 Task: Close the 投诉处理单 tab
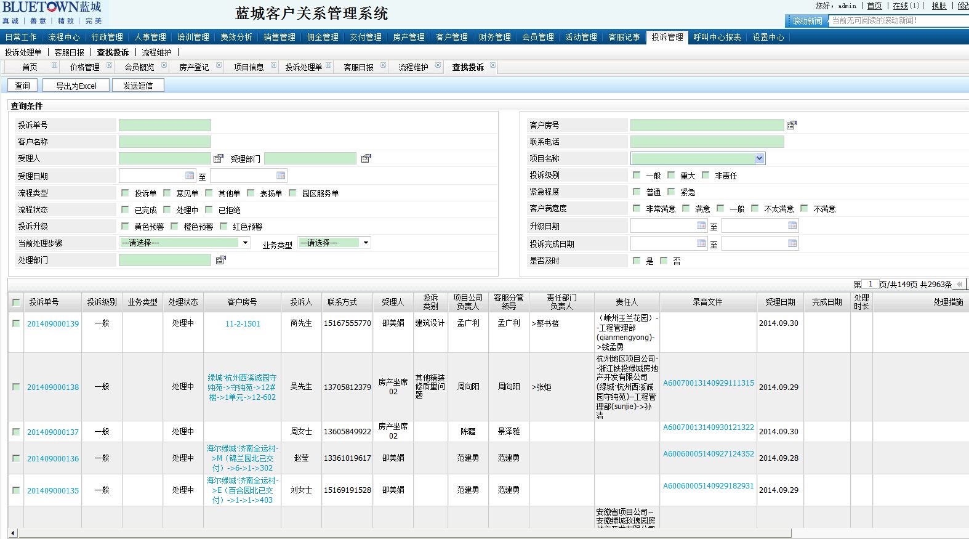click(x=329, y=65)
